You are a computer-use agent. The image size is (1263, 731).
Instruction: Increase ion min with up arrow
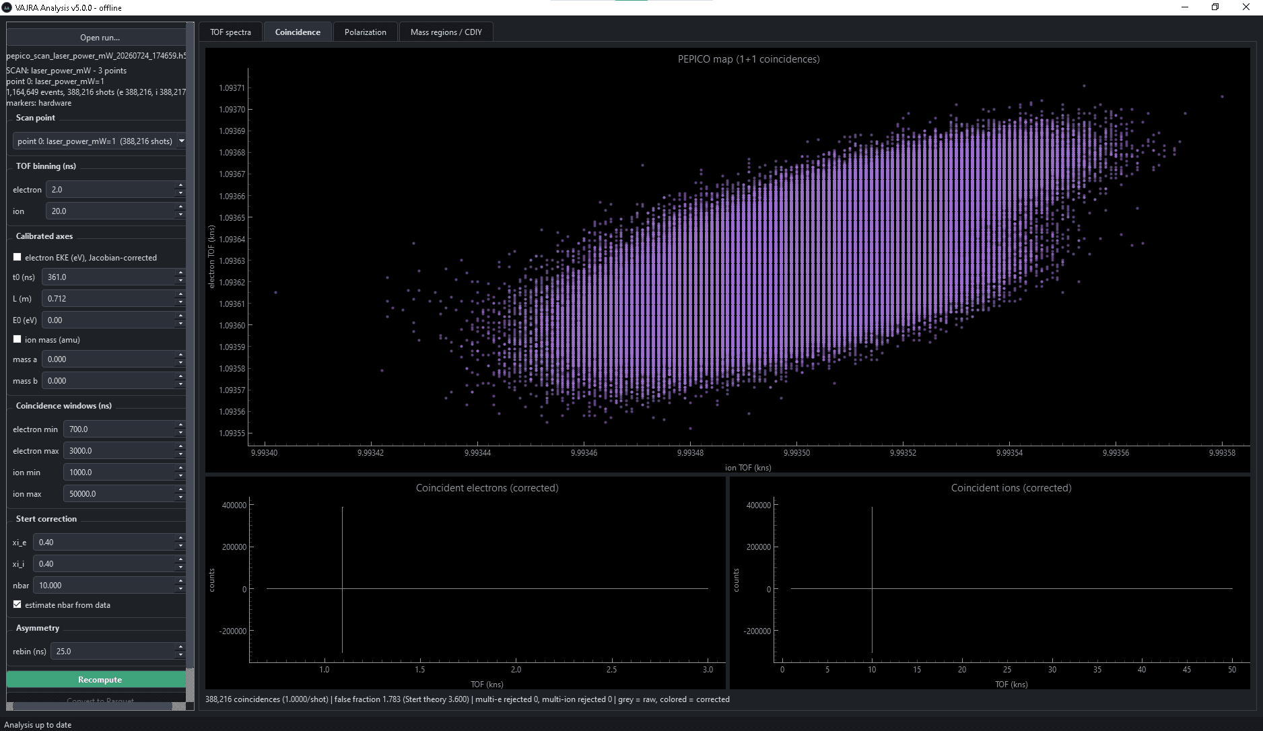coord(180,468)
